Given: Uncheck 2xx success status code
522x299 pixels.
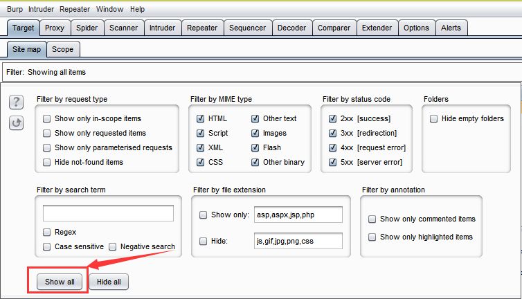Looking at the screenshot, I should coord(332,118).
